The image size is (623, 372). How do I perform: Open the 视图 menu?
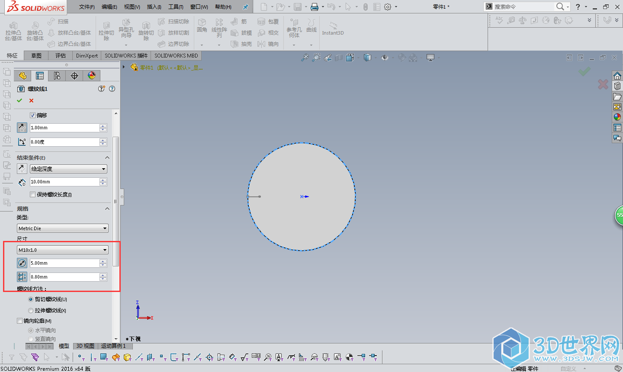[132, 7]
